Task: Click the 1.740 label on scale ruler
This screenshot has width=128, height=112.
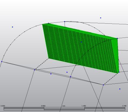Action: point(124,106)
